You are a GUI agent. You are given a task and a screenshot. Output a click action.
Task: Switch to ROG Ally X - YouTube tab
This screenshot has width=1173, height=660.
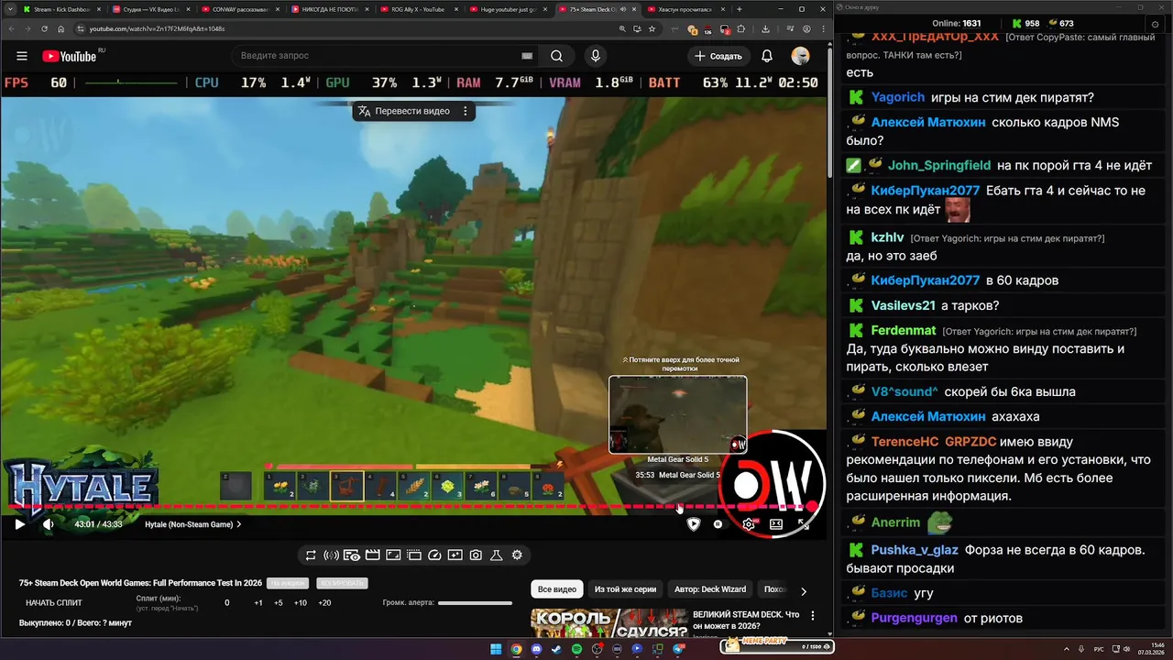418,9
